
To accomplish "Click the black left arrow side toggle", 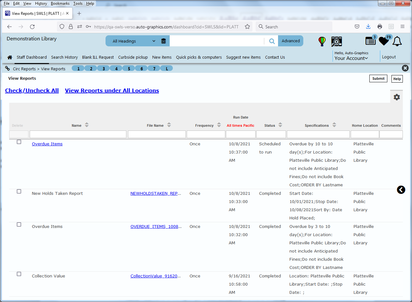I will 401,190.
